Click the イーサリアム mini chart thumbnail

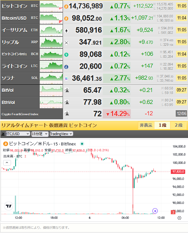[x=51, y=30]
